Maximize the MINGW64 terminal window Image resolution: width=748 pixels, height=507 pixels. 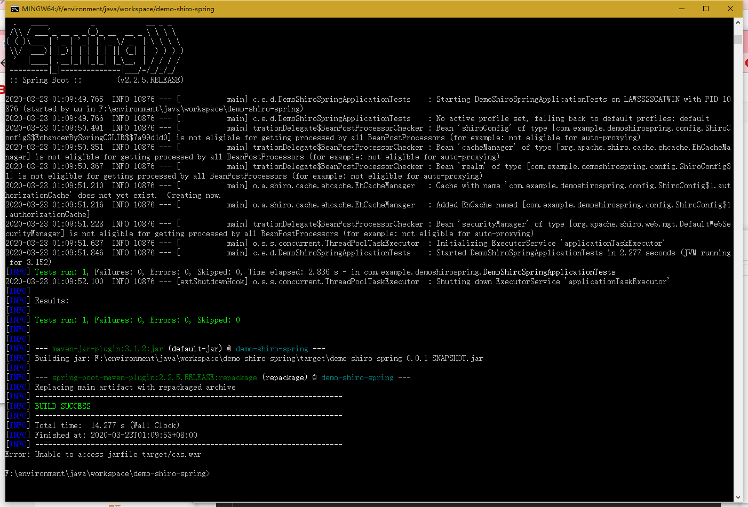click(706, 9)
